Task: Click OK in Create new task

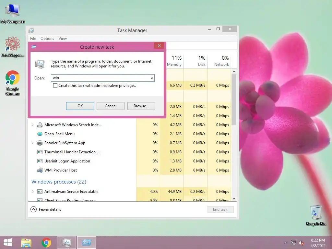Action: click(x=80, y=106)
